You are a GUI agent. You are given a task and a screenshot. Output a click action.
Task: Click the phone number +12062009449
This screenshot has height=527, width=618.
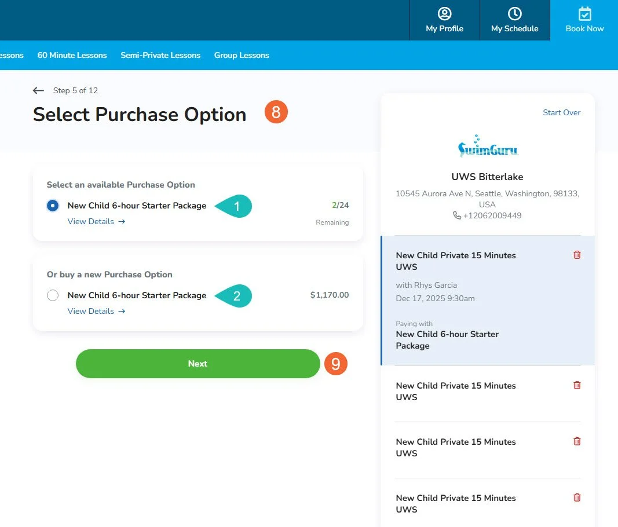pos(492,215)
